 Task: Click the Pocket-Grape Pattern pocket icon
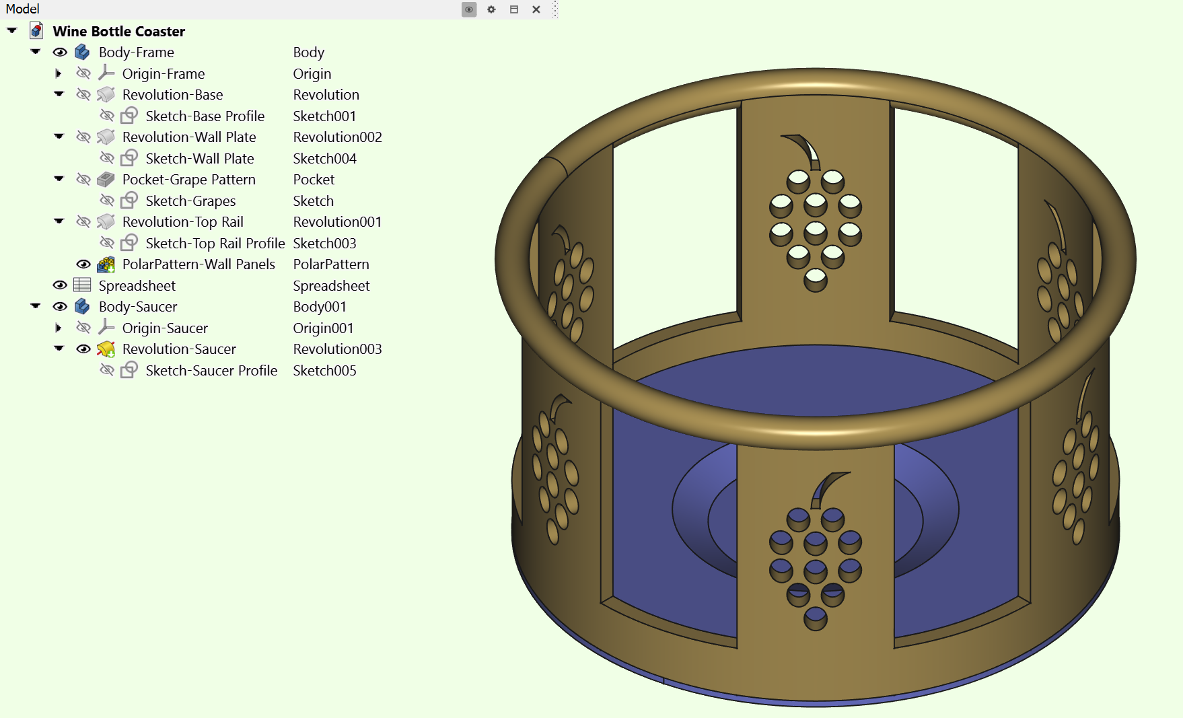(106, 179)
